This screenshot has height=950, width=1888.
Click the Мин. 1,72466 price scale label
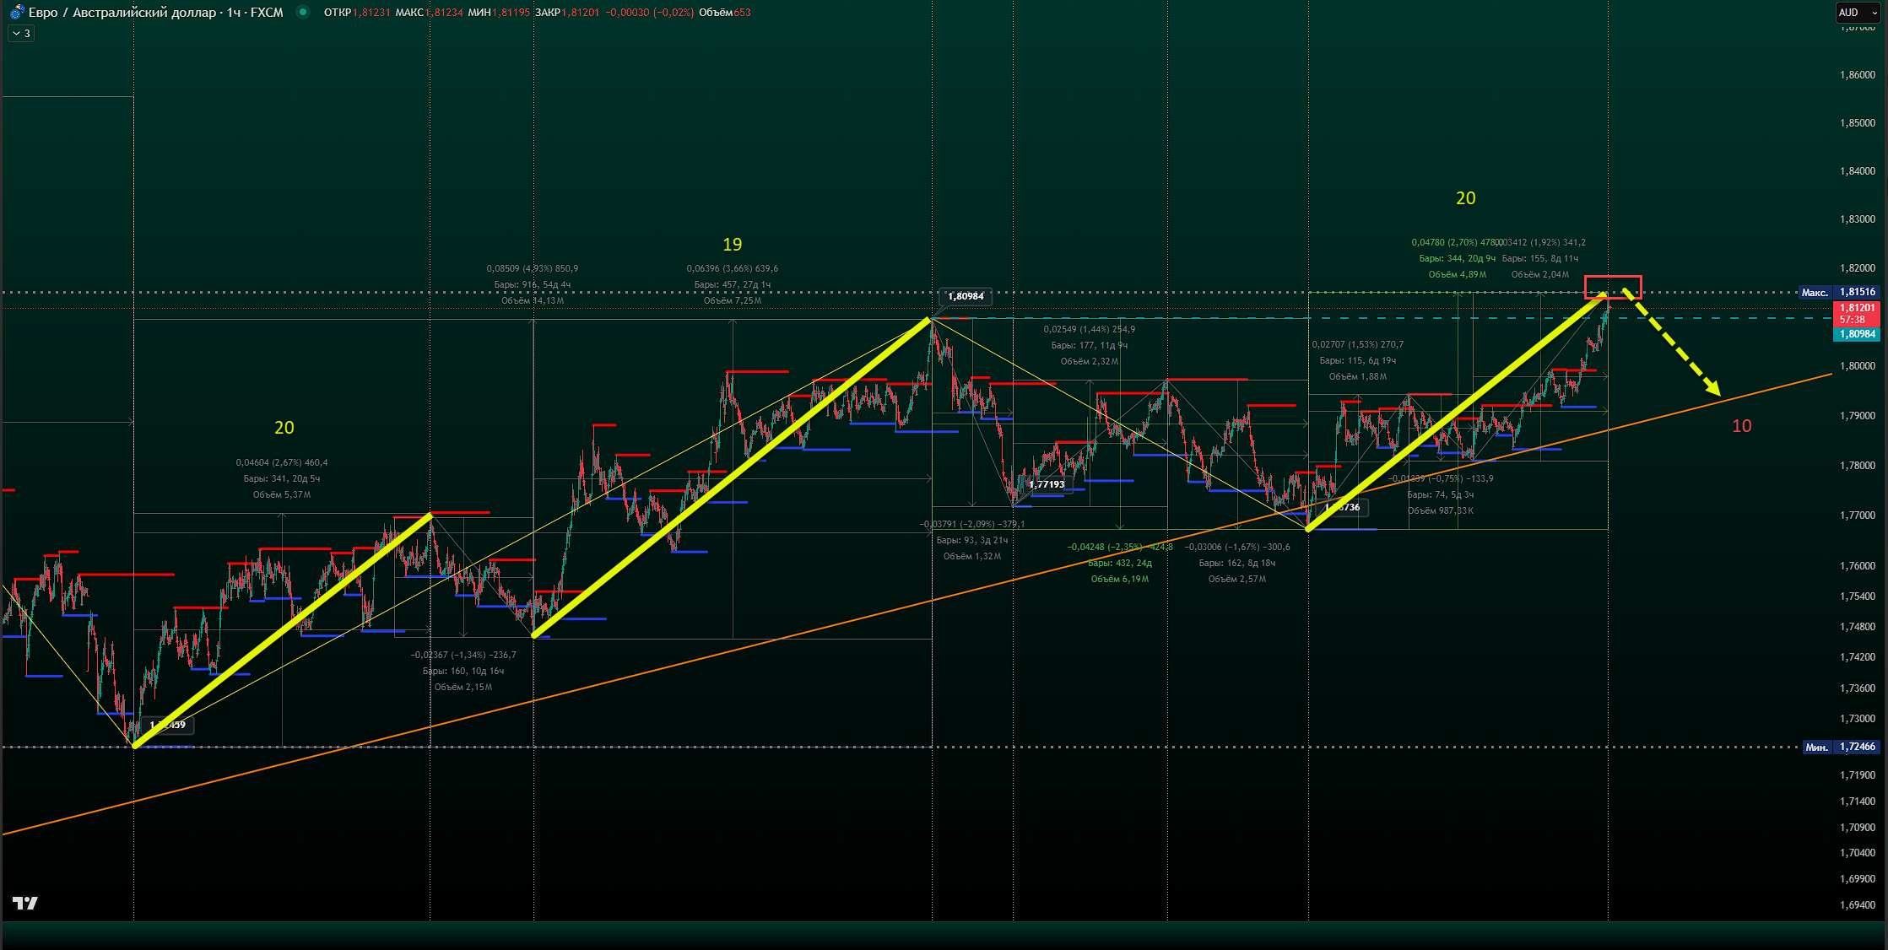click(1841, 747)
